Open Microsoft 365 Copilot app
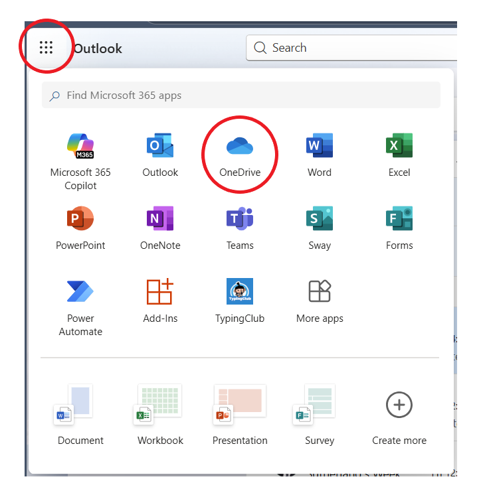 click(x=80, y=161)
